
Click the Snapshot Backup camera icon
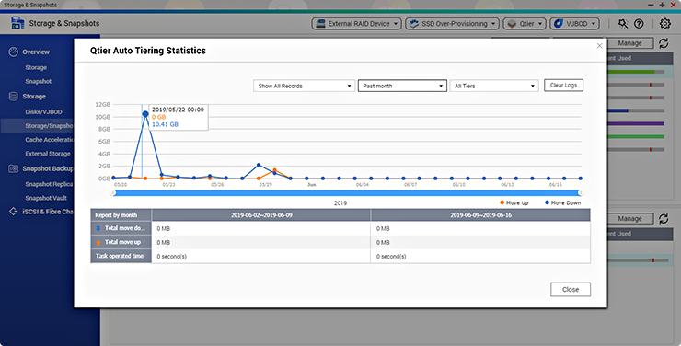(x=14, y=168)
